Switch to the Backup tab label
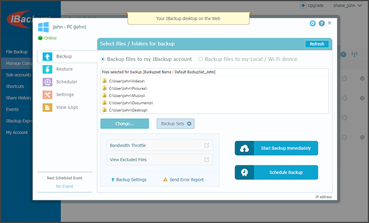 (64, 57)
